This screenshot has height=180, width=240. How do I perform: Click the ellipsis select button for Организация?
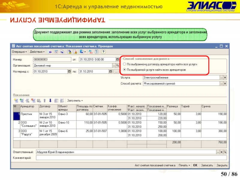(x=114, y=65)
